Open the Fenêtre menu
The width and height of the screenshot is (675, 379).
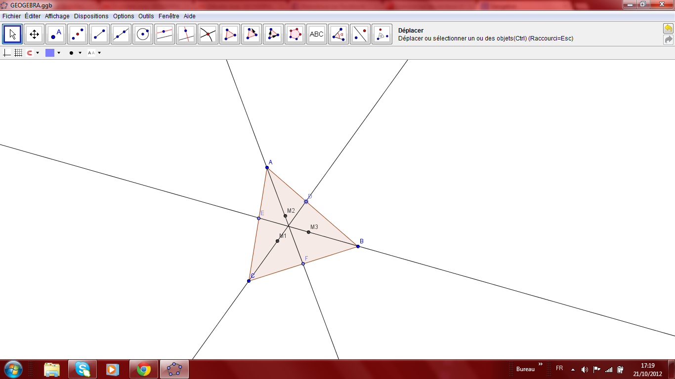pos(169,16)
